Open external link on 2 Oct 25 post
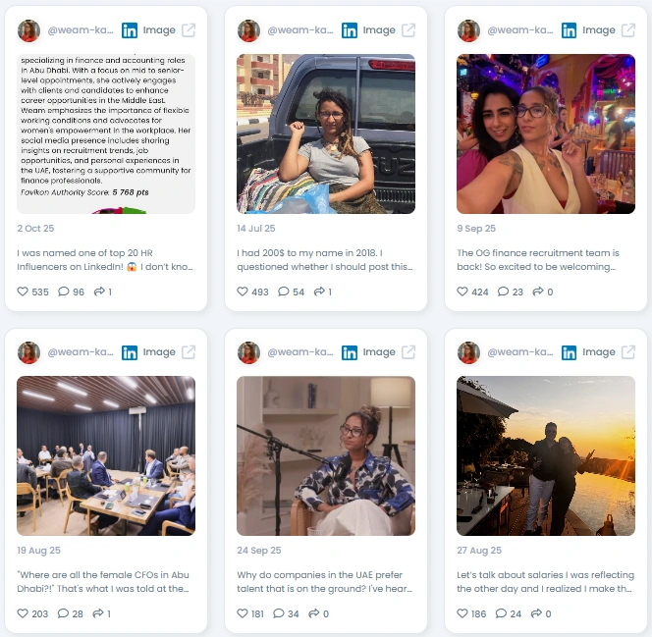The width and height of the screenshot is (652, 637). 189,30
